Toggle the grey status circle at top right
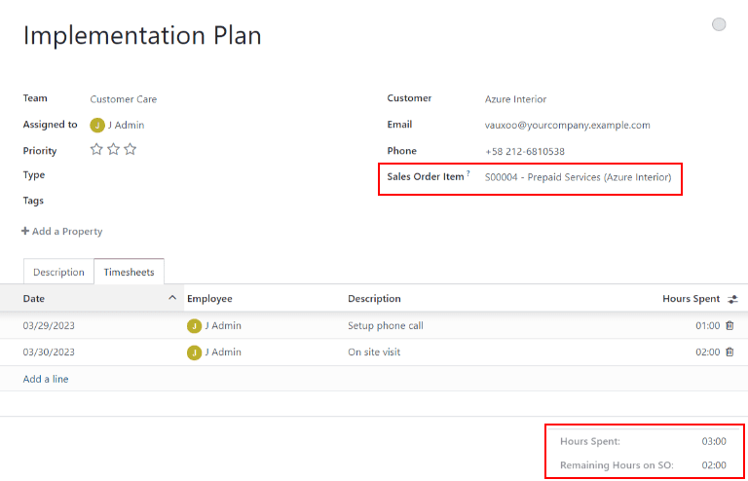The width and height of the screenshot is (748, 481). click(719, 24)
